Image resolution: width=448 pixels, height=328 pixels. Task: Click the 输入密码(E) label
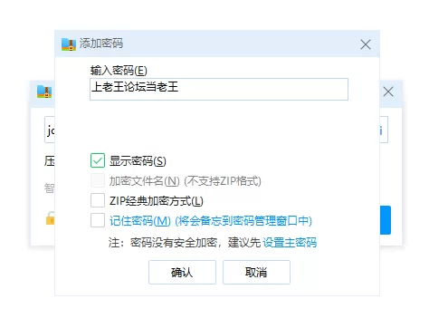(x=119, y=71)
